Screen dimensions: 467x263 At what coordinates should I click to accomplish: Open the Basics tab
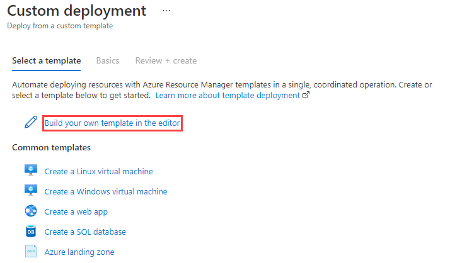(108, 61)
